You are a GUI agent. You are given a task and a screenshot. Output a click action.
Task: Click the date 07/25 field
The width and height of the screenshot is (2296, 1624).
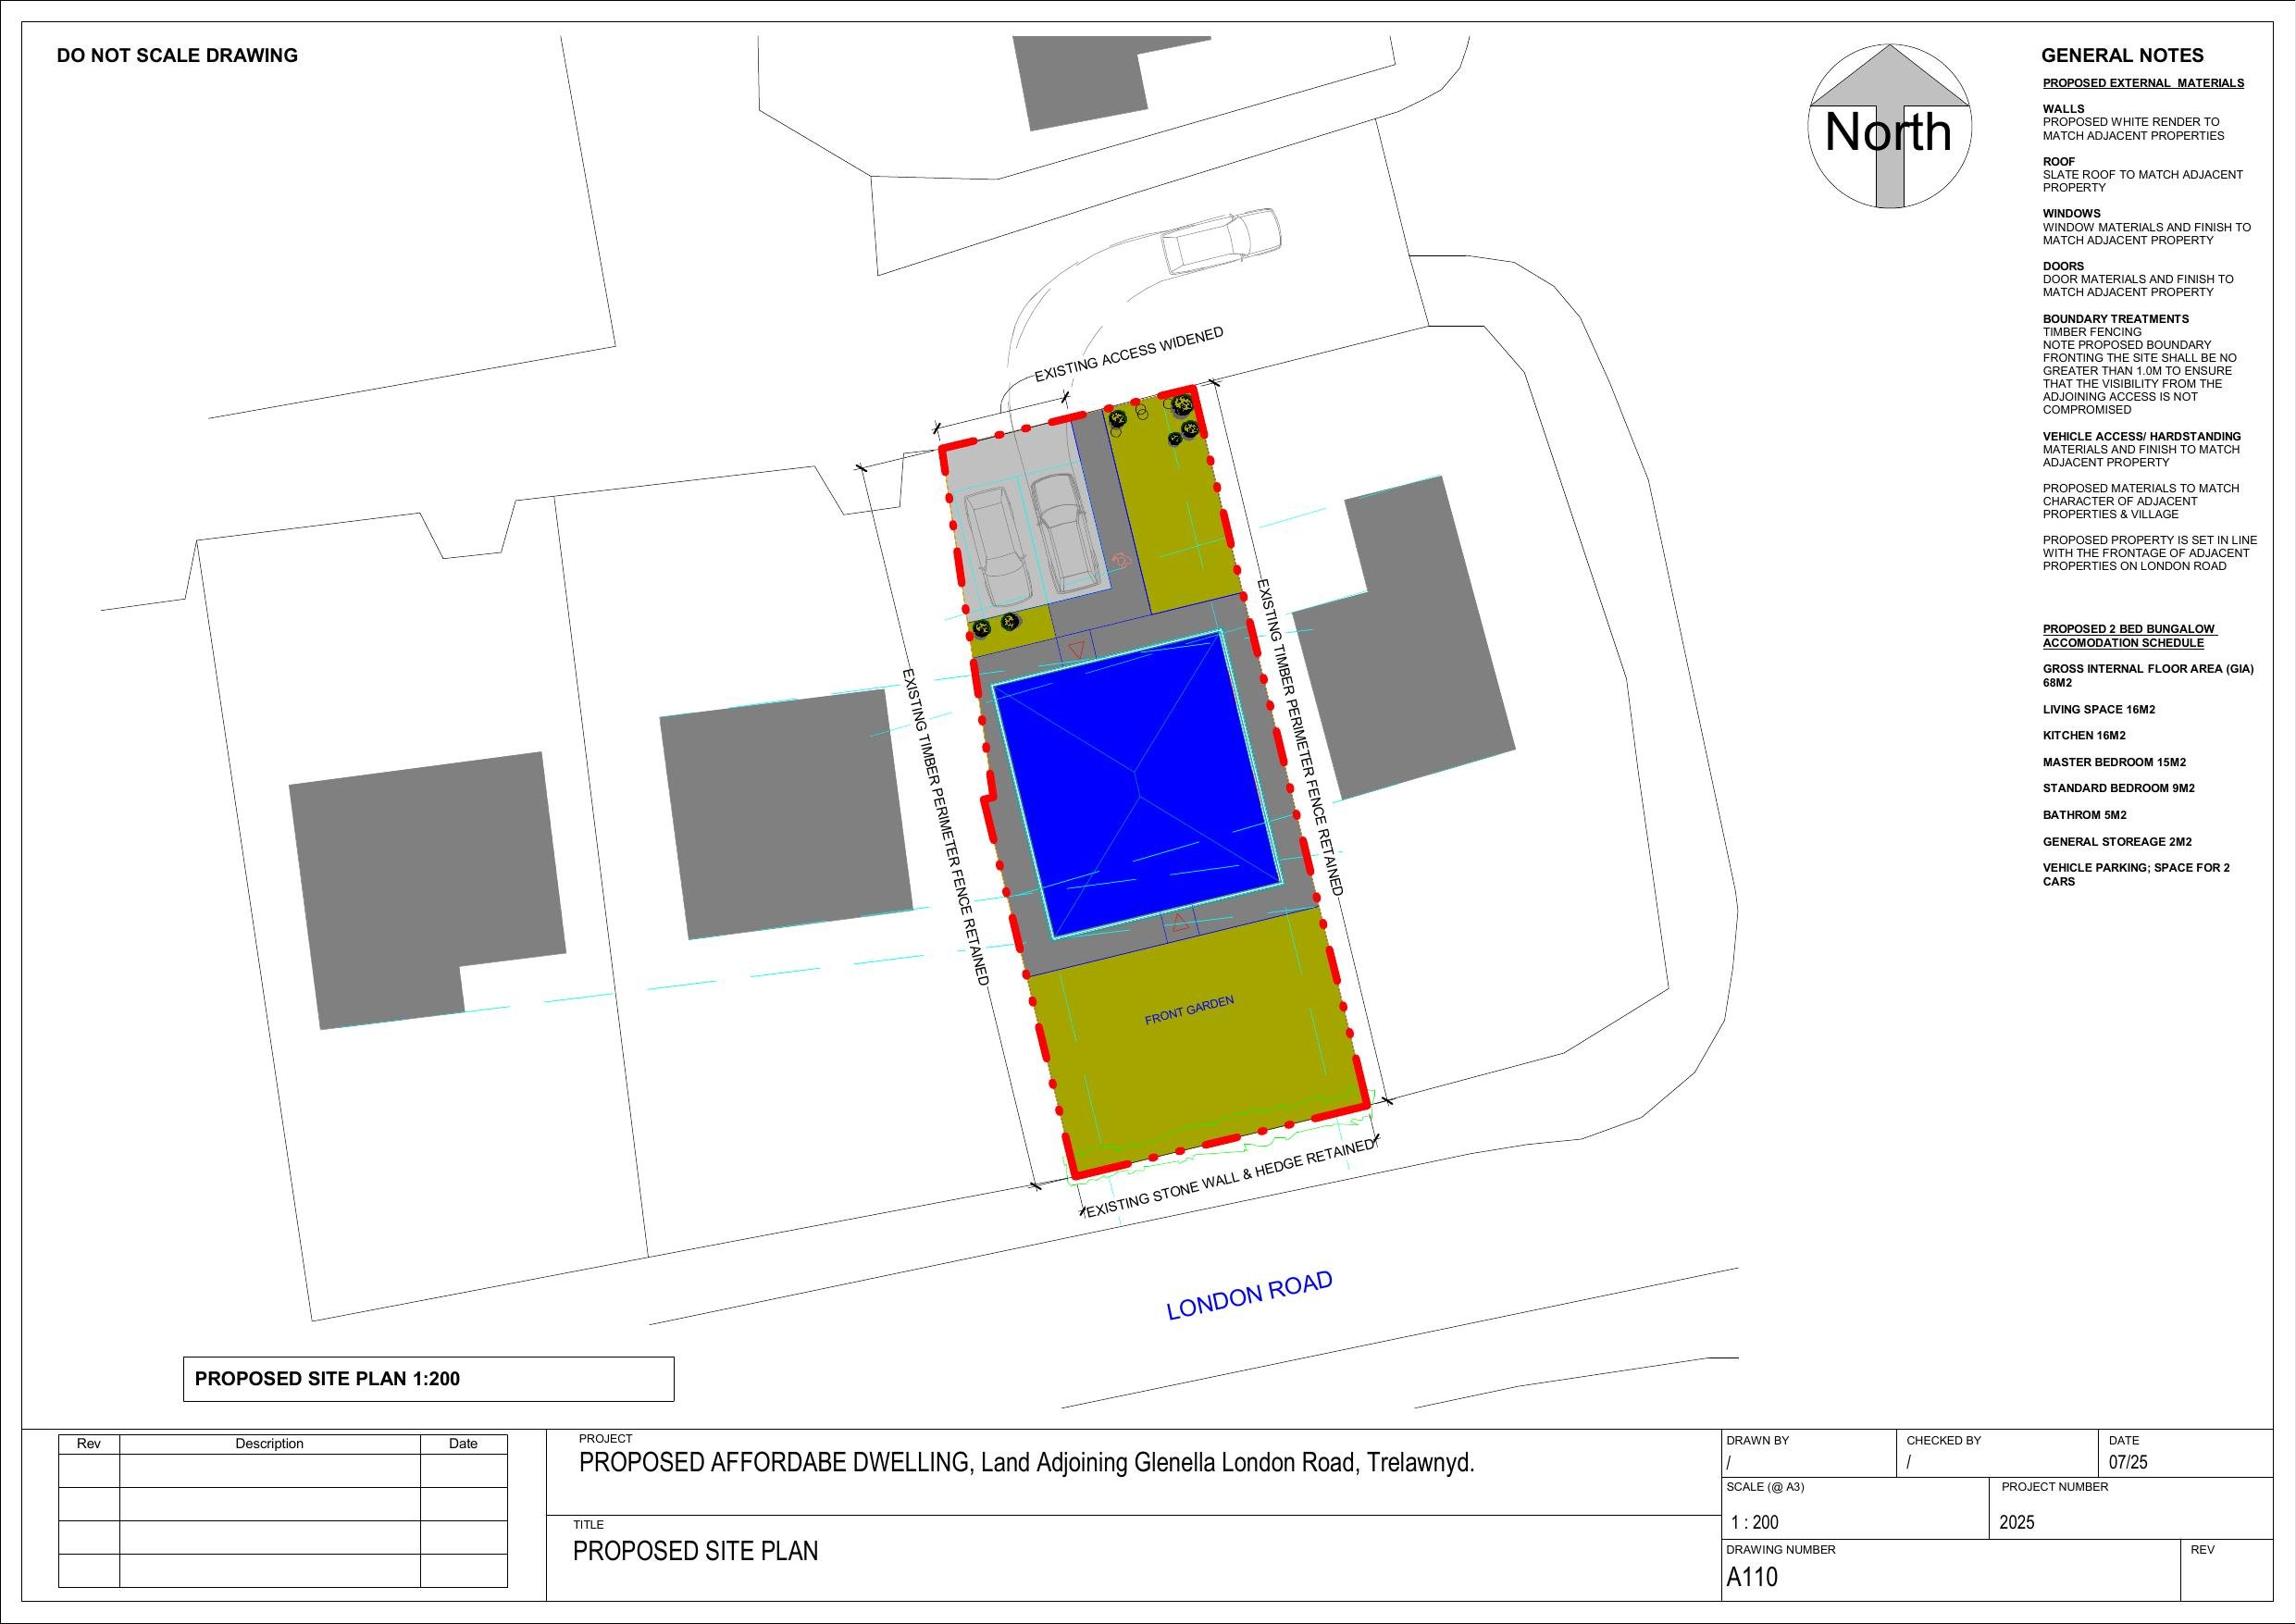[x=2128, y=1463]
